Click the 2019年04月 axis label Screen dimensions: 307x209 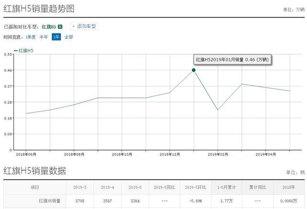tap(266, 154)
